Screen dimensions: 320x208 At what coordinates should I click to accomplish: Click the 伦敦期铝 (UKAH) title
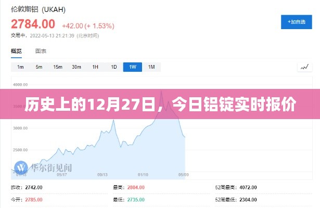38,9
